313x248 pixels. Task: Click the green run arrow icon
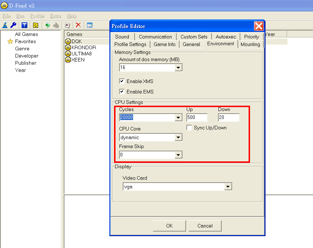point(47,25)
